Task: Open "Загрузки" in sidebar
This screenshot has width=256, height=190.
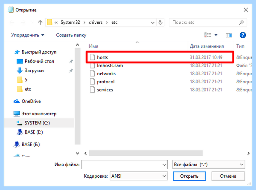Action: [34, 71]
